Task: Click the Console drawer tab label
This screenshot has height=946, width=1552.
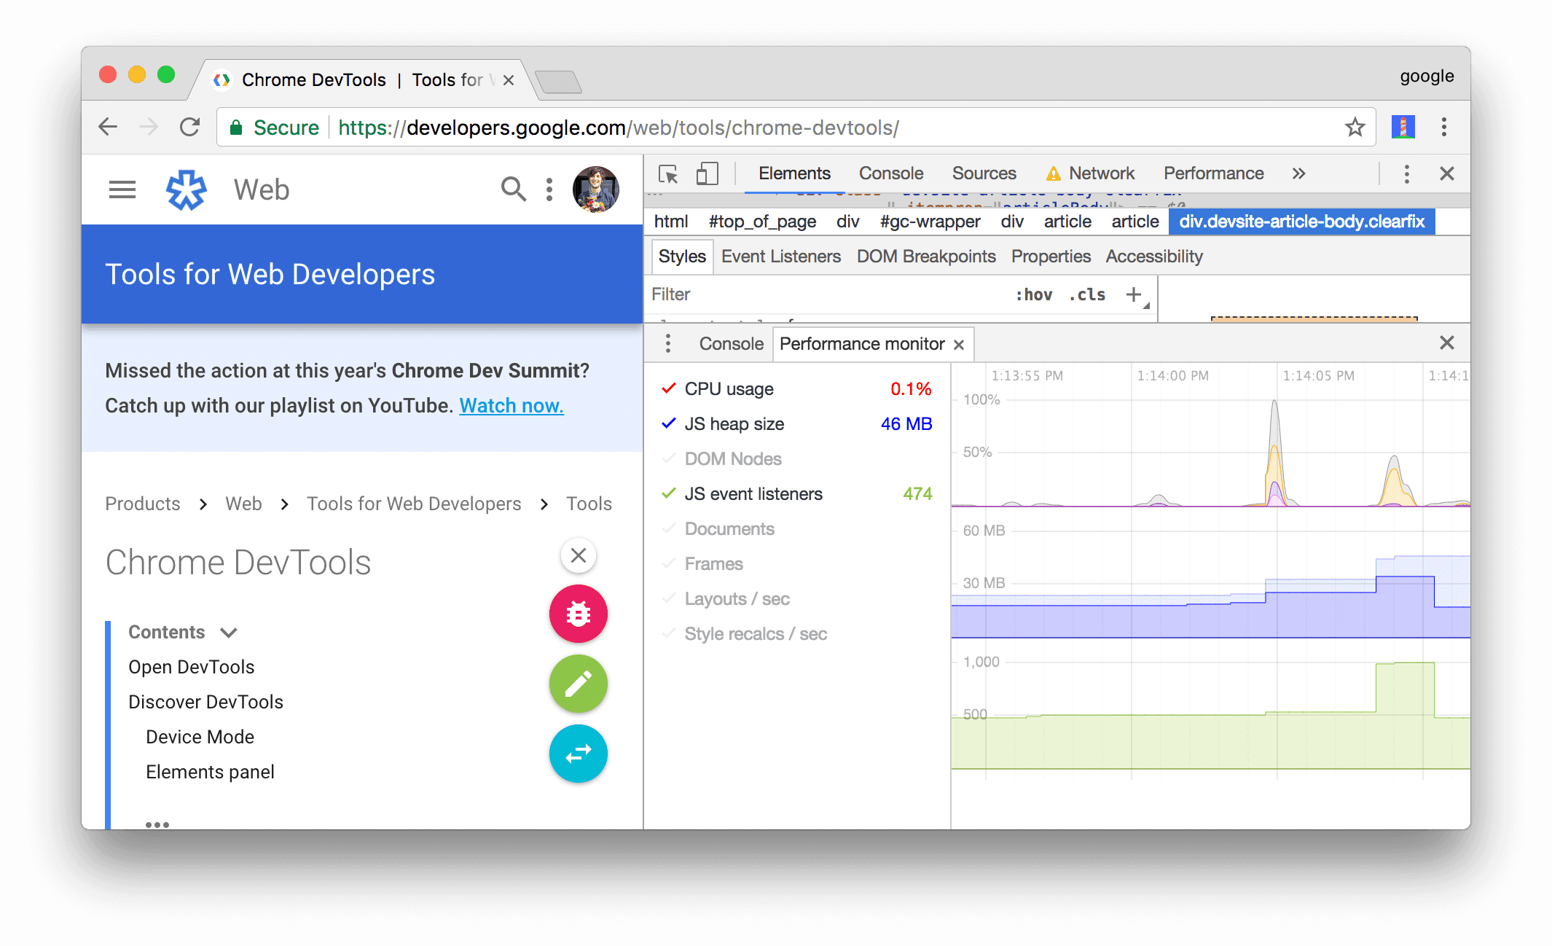Action: (x=731, y=344)
